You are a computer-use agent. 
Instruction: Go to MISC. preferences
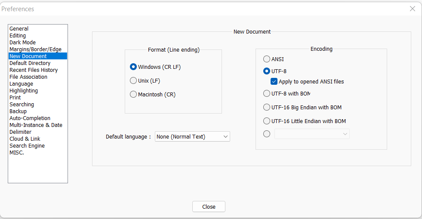pyautogui.click(x=17, y=153)
